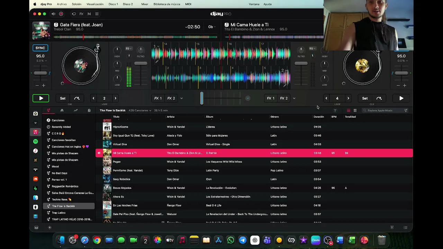Toggle FX 1 on deck 2
The width and height of the screenshot is (443, 249).
(x=271, y=98)
